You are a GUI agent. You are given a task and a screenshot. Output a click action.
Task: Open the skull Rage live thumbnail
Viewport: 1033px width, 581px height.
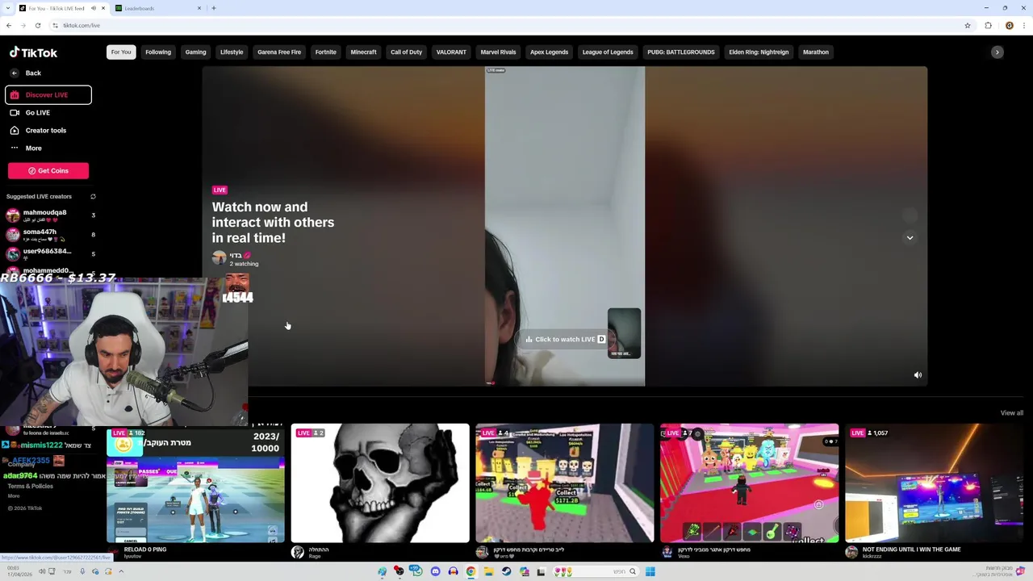pos(380,483)
